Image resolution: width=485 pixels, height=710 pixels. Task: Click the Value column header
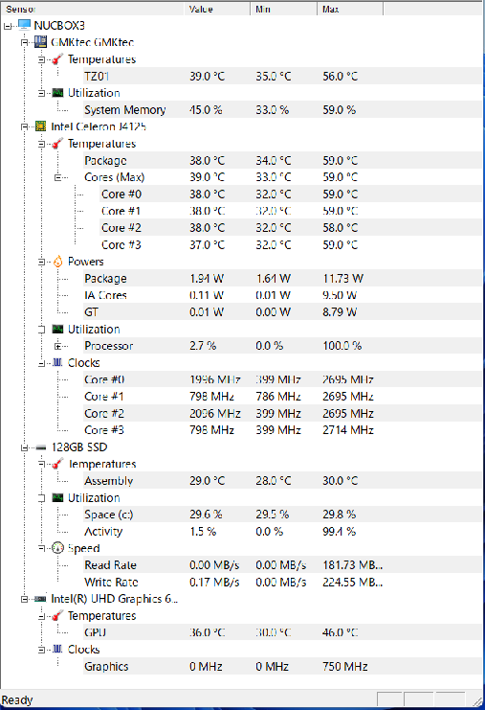click(217, 9)
